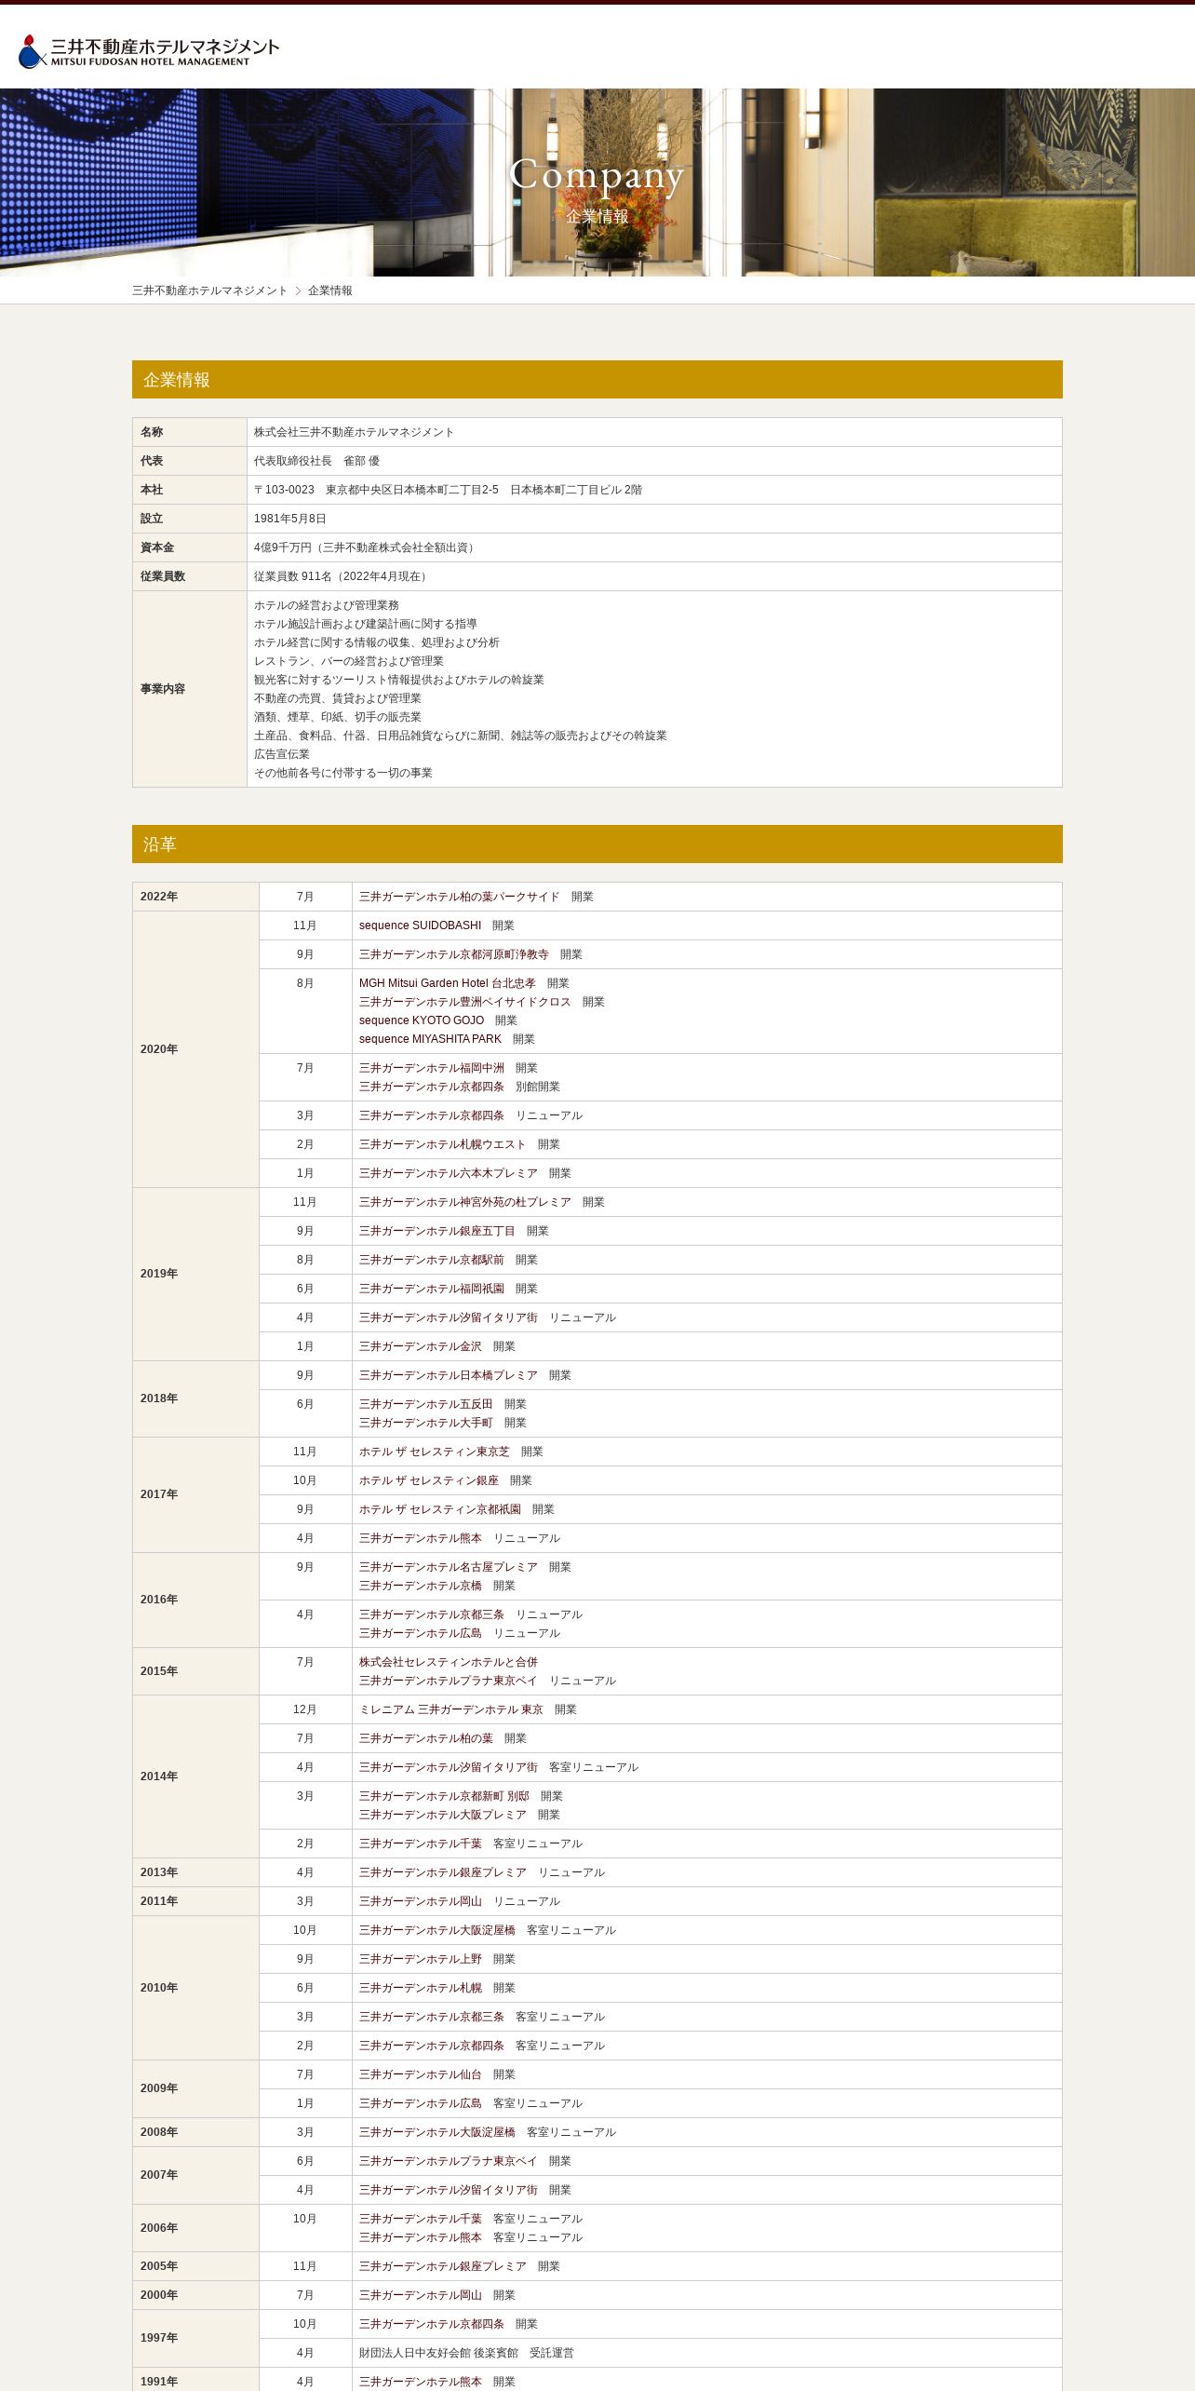Click the 企業情報 gold section heading
This screenshot has width=1195, height=2391.
coord(597,380)
